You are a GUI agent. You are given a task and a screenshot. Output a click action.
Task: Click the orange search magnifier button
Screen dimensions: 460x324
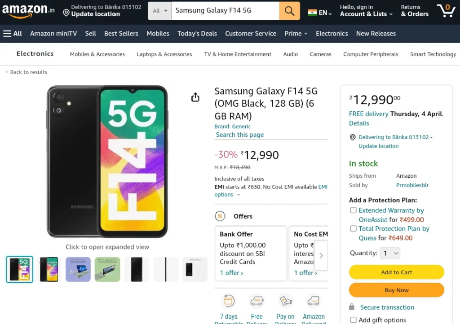tap(289, 11)
